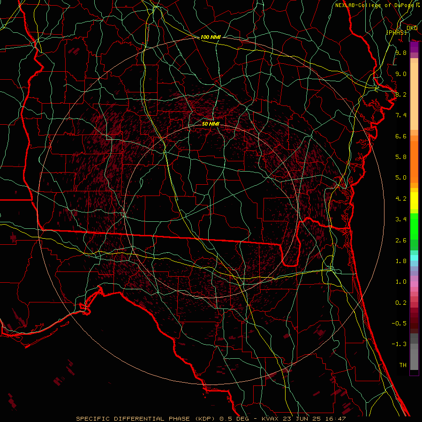The image size is (422, 422).
Task: Select the 9.8 value on color scale
Action: [x=401, y=53]
